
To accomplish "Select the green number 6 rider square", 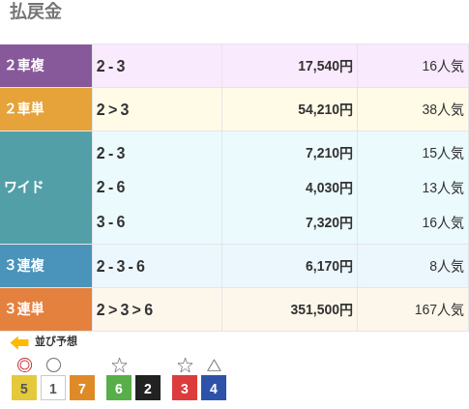I will click(119, 388).
